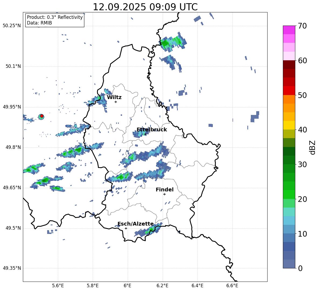Click the colorbar tick value 50

(x=302, y=95)
